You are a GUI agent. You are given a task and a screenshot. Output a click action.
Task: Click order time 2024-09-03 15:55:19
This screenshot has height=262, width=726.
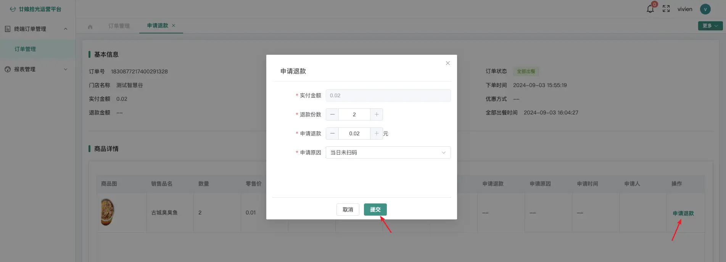pyautogui.click(x=540, y=85)
